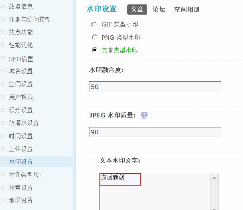
Task: Click the JPEG 水印质量 input field
Action: pyautogui.click(x=155, y=132)
